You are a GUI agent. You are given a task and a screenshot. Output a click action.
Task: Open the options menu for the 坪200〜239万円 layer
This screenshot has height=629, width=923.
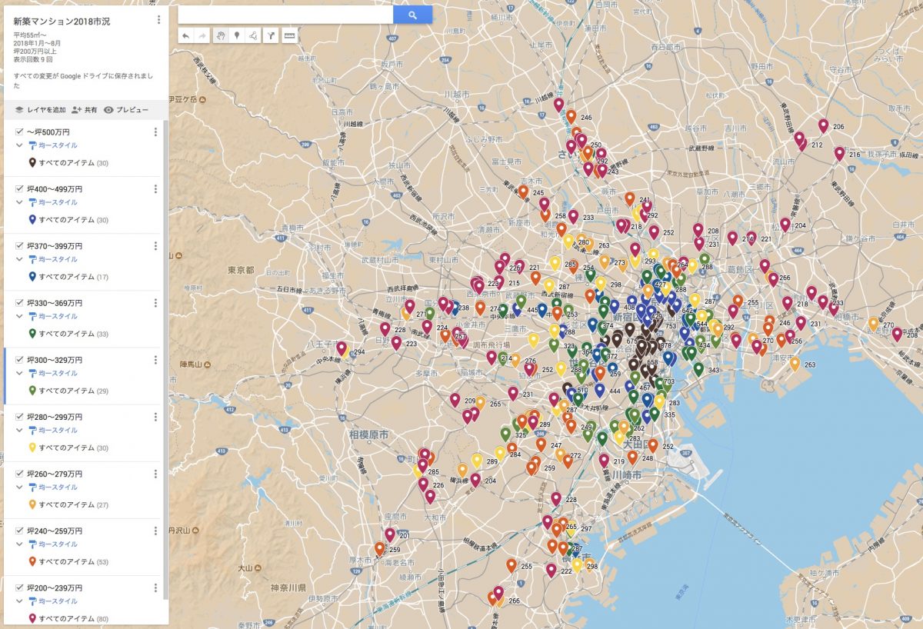(x=155, y=588)
